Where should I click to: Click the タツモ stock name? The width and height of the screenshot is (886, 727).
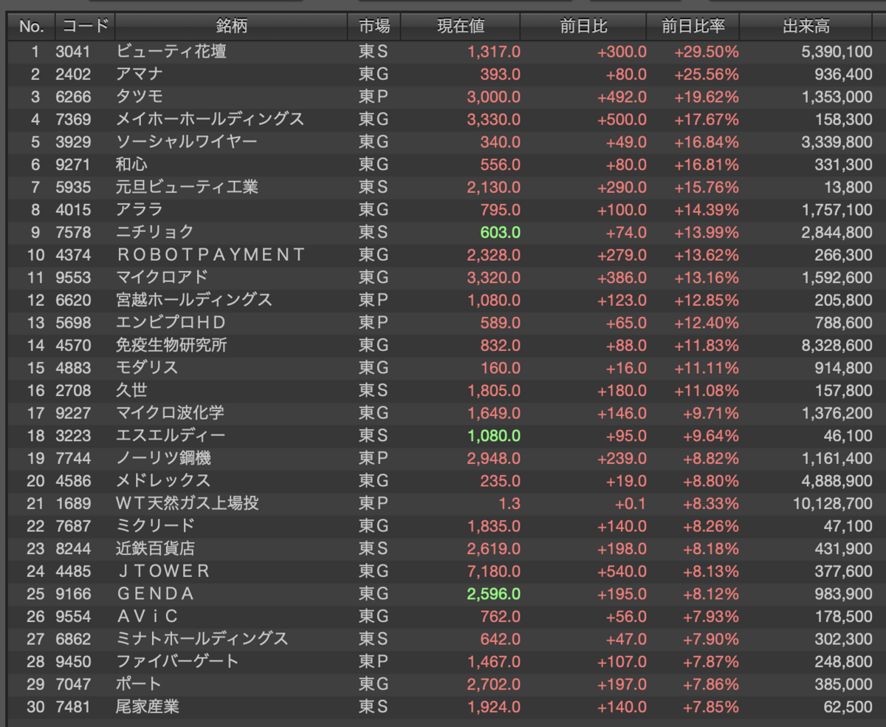(140, 97)
